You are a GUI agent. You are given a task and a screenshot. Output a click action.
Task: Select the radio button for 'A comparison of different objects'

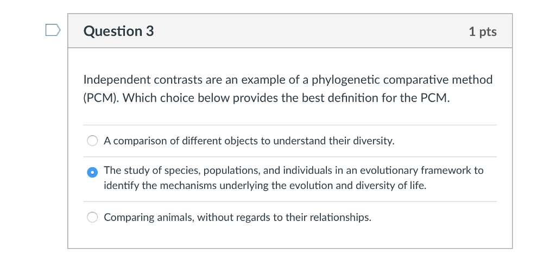click(x=92, y=141)
